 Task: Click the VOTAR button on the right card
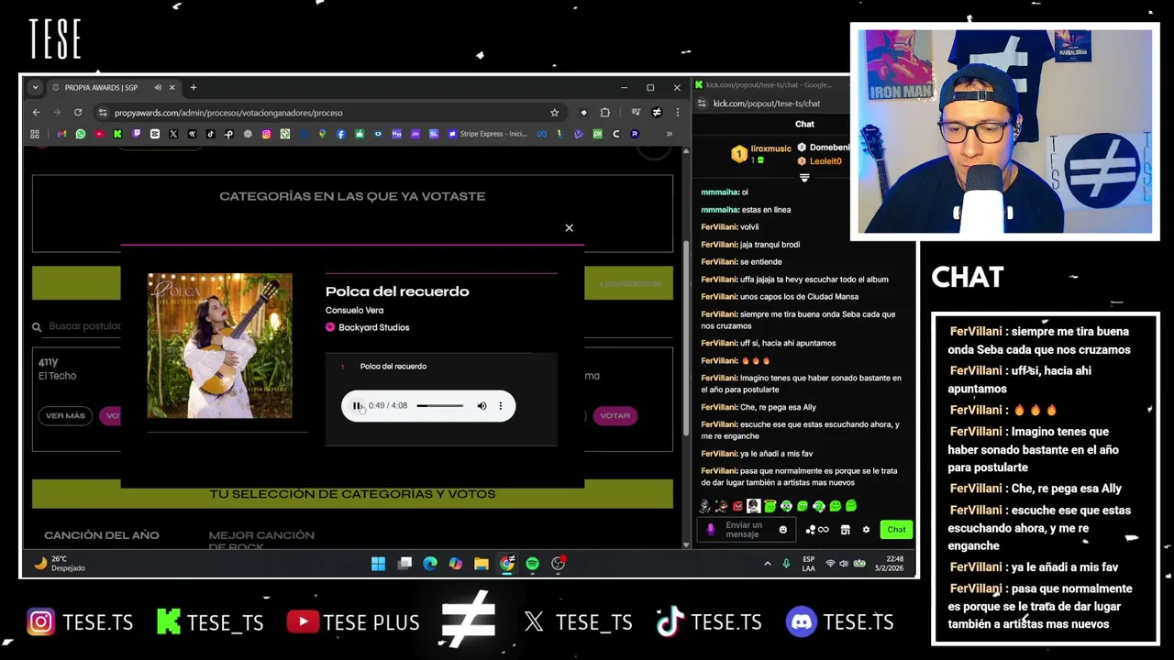point(615,415)
